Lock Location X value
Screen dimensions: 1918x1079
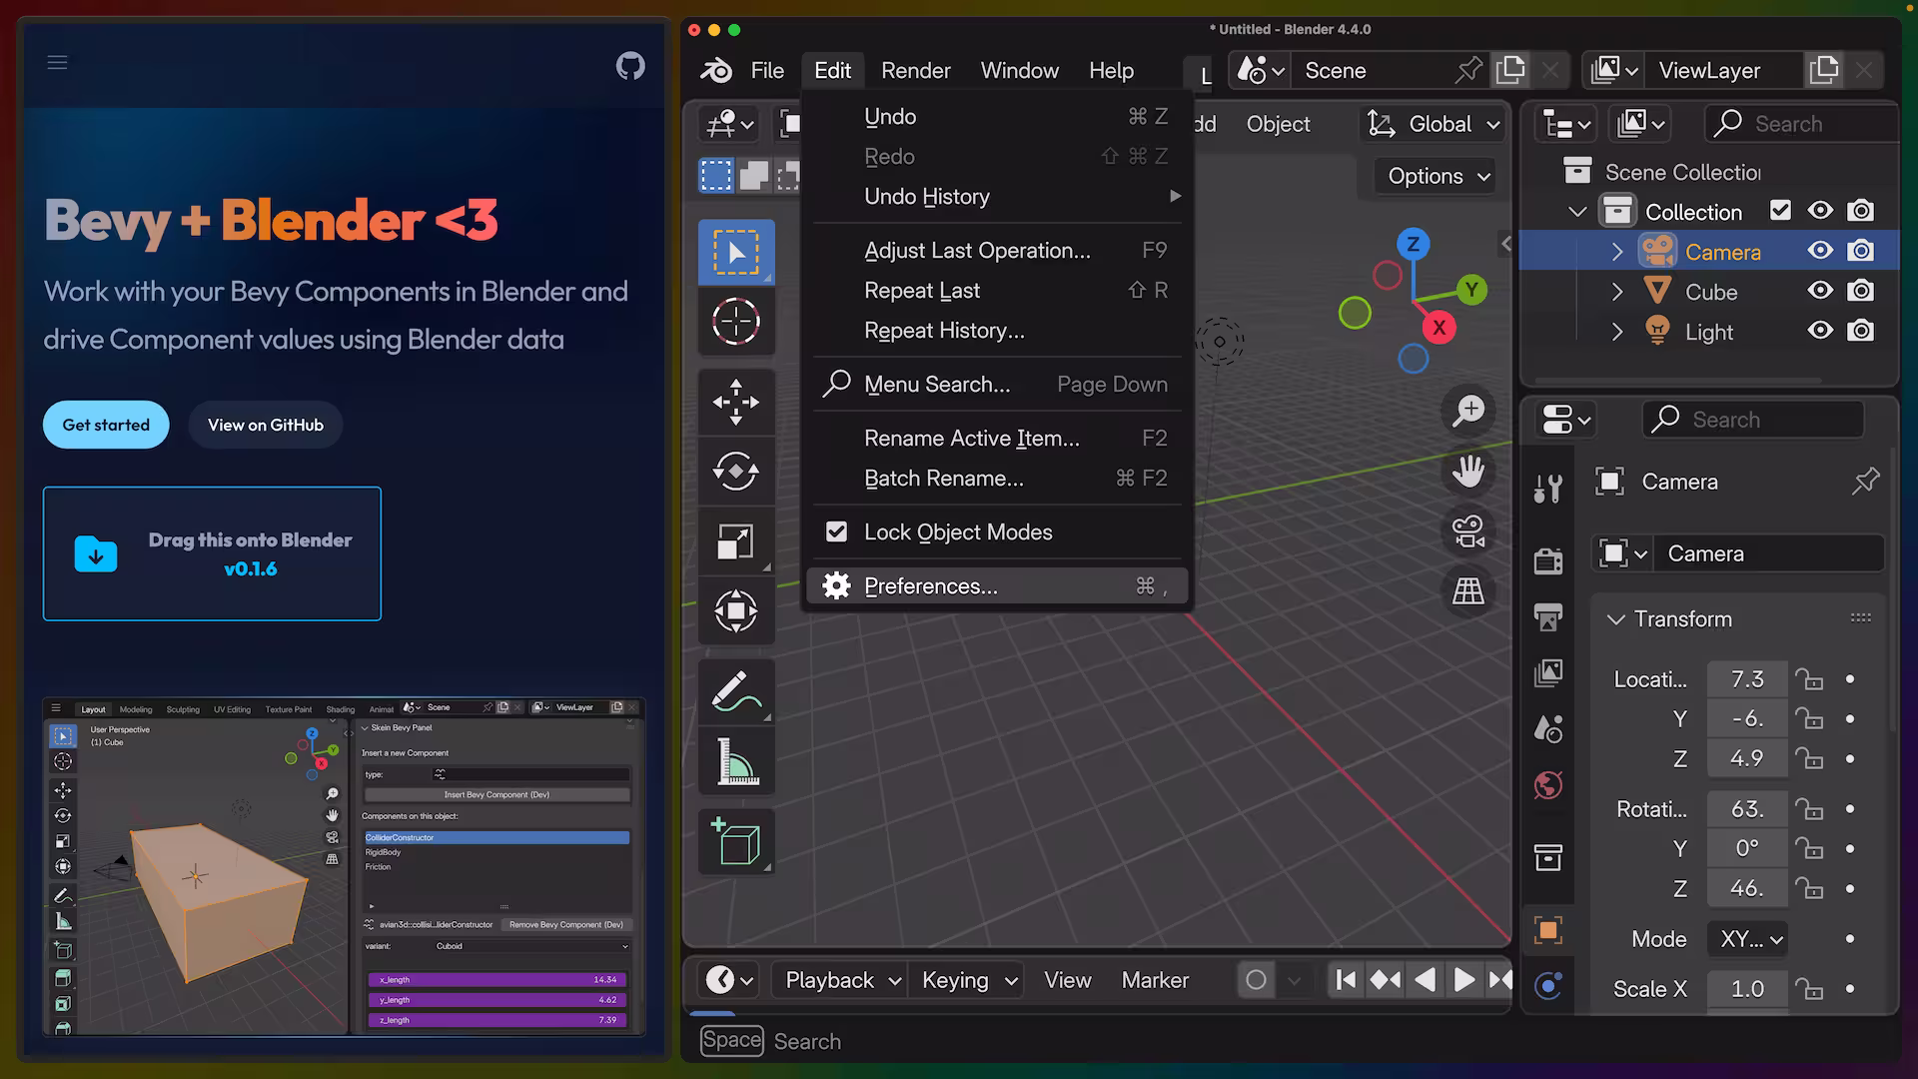1809,679
